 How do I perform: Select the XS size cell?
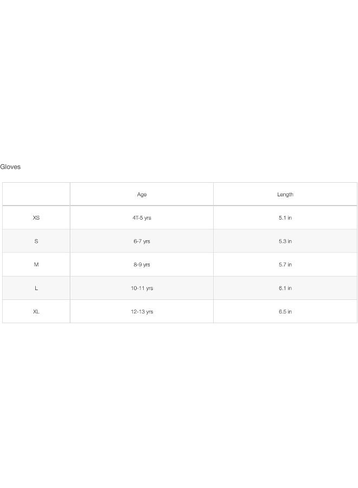(36, 218)
